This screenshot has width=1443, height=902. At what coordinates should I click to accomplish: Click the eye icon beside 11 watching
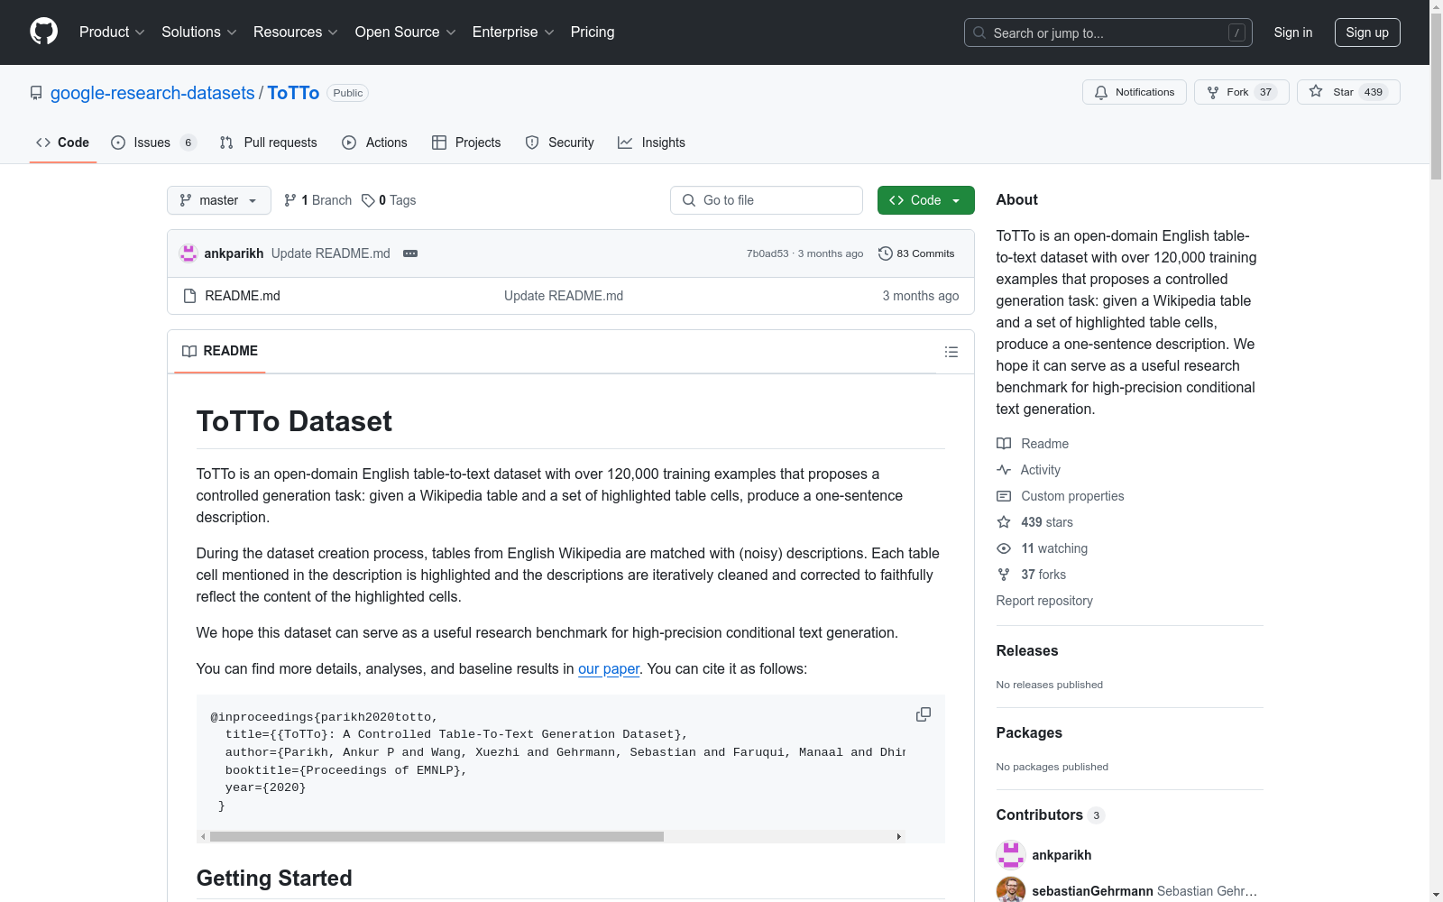[x=1004, y=548]
